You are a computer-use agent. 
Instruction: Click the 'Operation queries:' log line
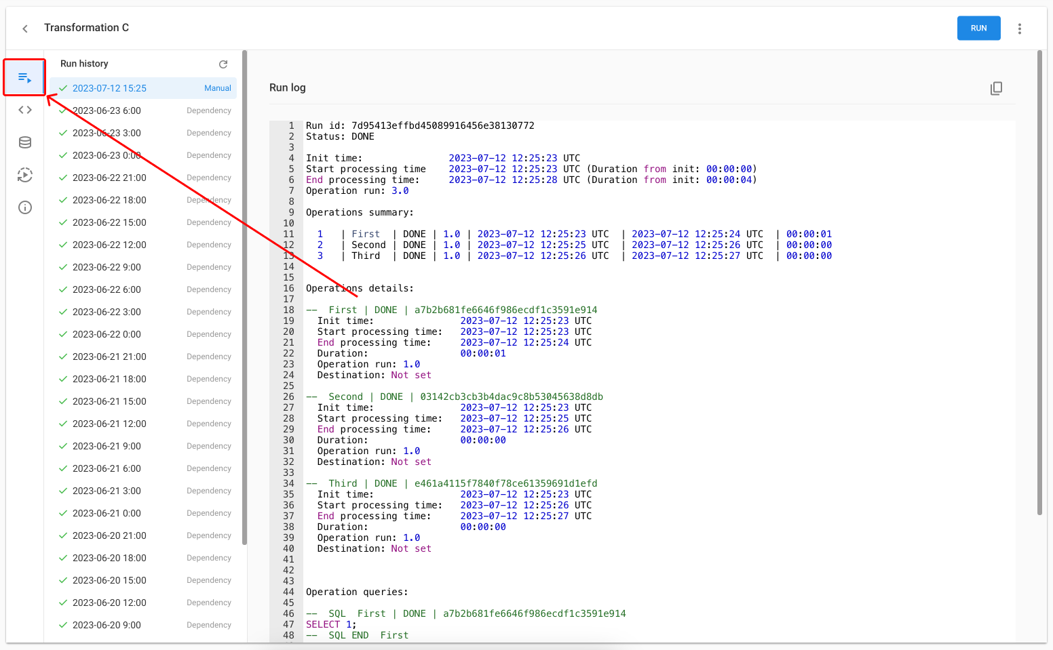[x=357, y=592]
